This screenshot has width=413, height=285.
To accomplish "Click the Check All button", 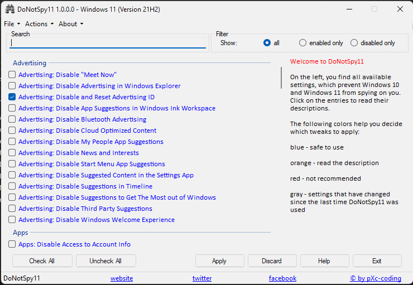I will tap(42, 261).
